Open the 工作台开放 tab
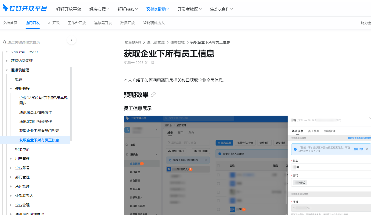 click(x=77, y=23)
